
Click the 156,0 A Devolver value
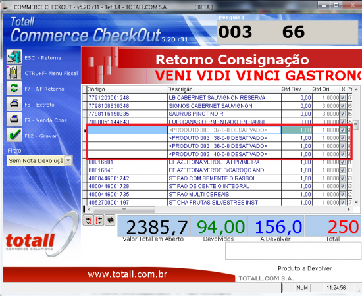(276, 226)
